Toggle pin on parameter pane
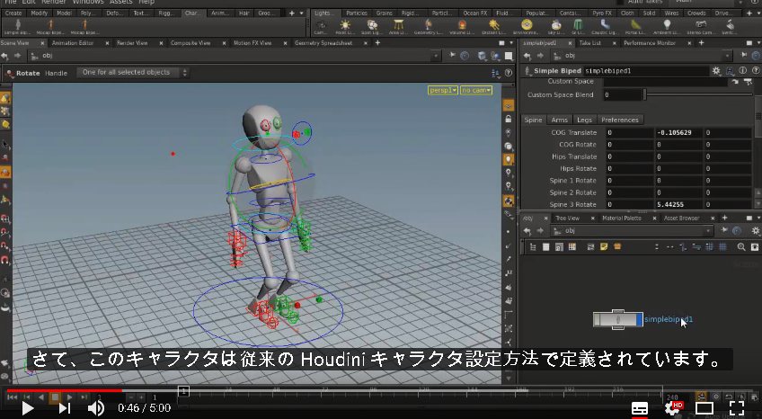The image size is (762, 419). pyautogui.click(x=745, y=56)
